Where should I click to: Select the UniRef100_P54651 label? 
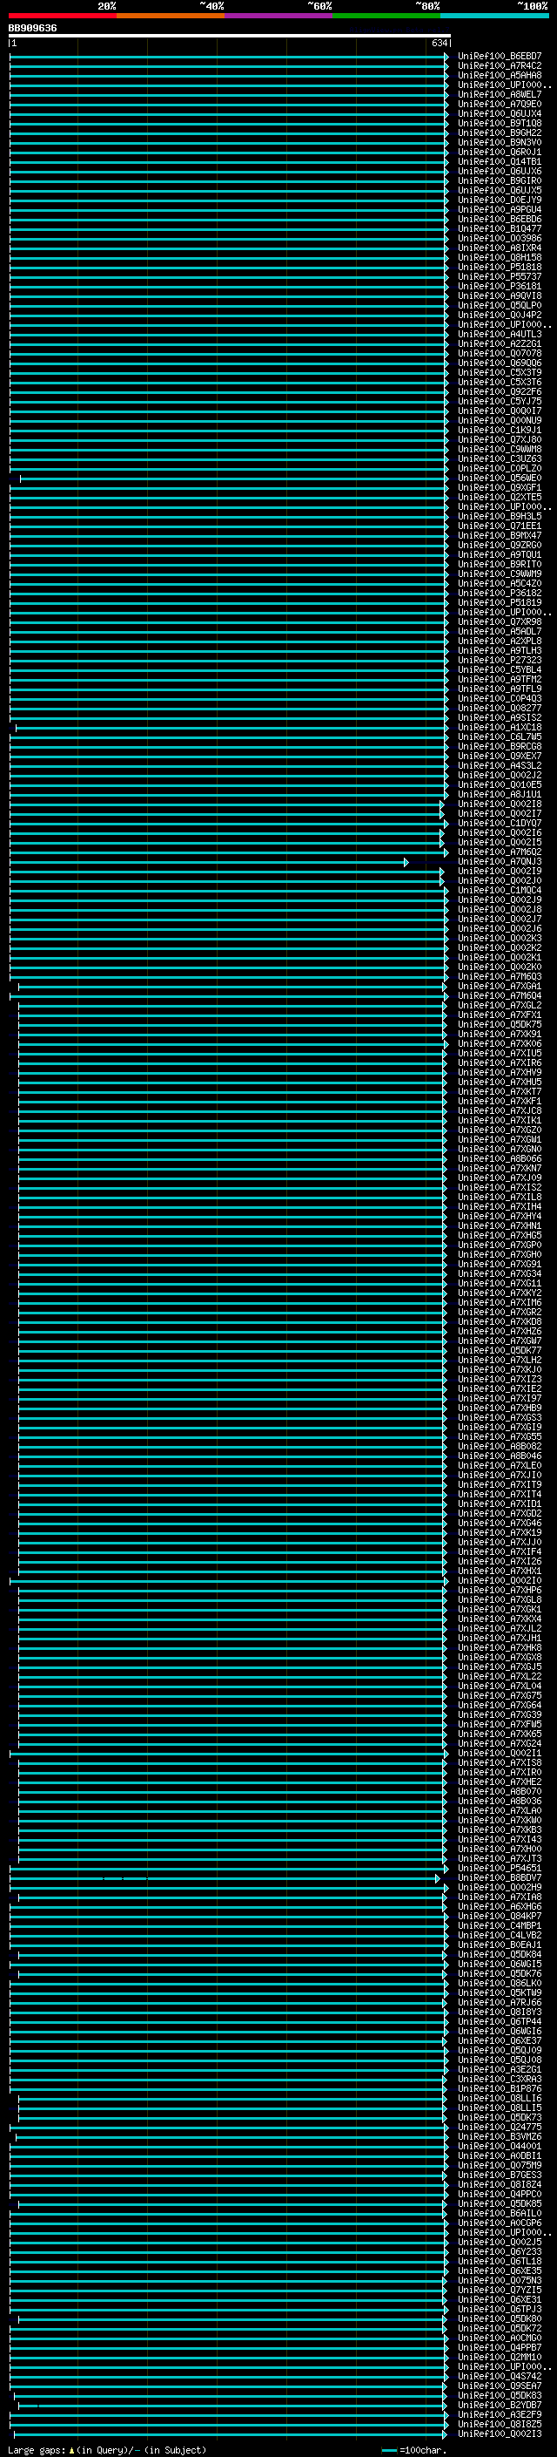click(x=499, y=1869)
